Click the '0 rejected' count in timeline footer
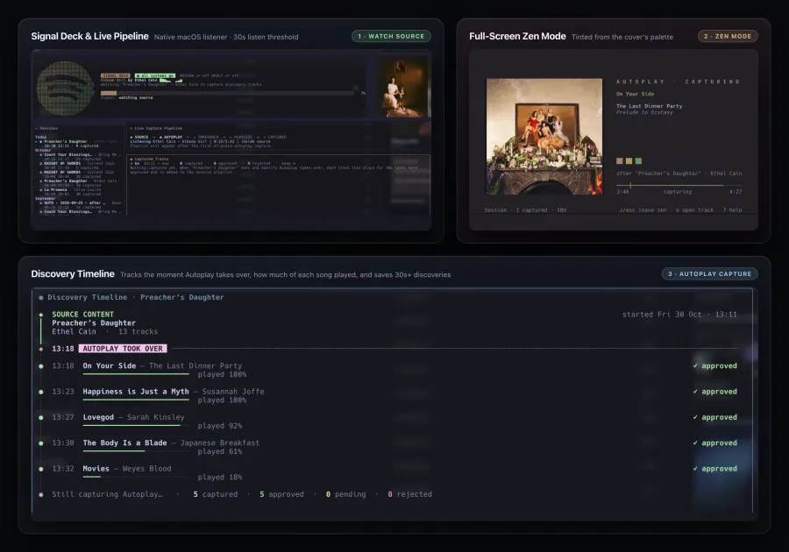789x552 pixels. (410, 494)
